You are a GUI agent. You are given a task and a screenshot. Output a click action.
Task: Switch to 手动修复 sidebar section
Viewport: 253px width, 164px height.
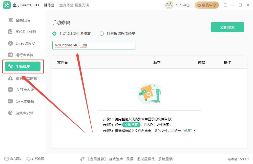point(23,66)
